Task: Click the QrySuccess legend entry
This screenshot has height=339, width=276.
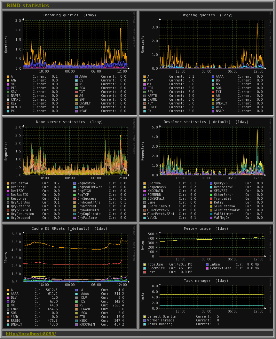Action: coord(87,199)
